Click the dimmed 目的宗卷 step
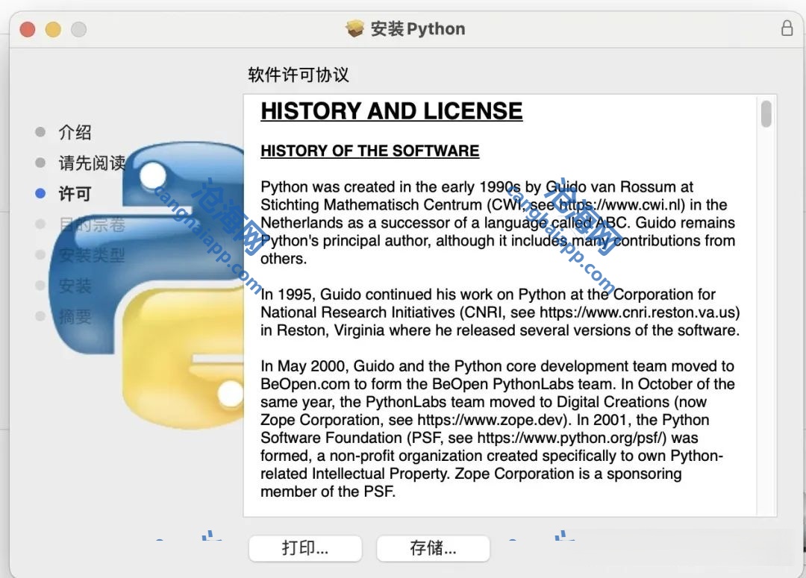 (x=91, y=224)
